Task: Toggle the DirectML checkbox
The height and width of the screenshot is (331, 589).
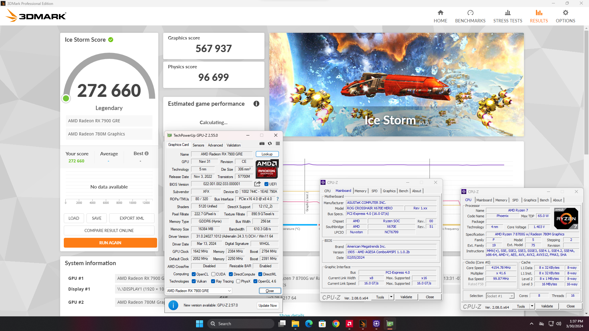Action: (260, 274)
